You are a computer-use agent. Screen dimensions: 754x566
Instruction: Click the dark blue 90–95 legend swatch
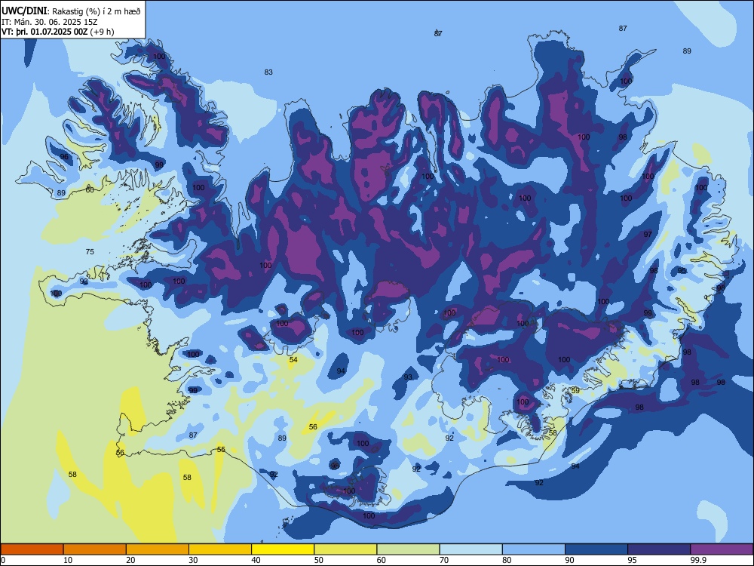(x=596, y=549)
